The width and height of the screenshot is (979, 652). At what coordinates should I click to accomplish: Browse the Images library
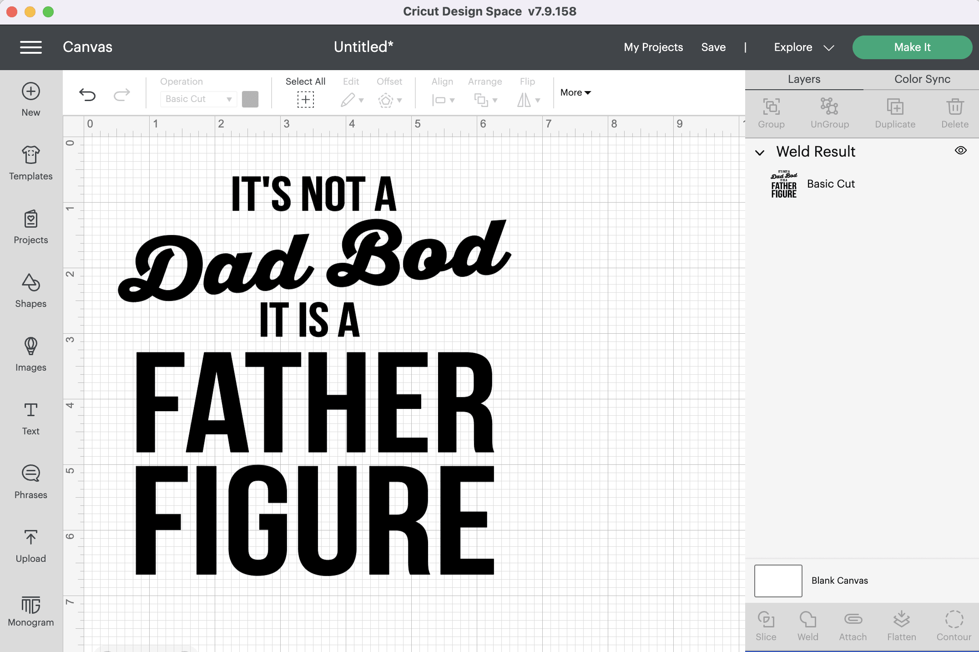tap(31, 354)
